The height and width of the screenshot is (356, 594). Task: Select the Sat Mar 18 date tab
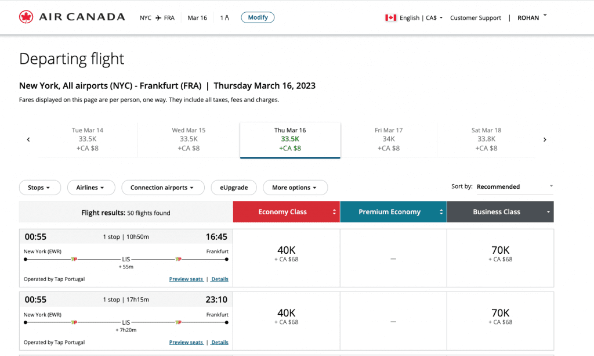tap(487, 139)
